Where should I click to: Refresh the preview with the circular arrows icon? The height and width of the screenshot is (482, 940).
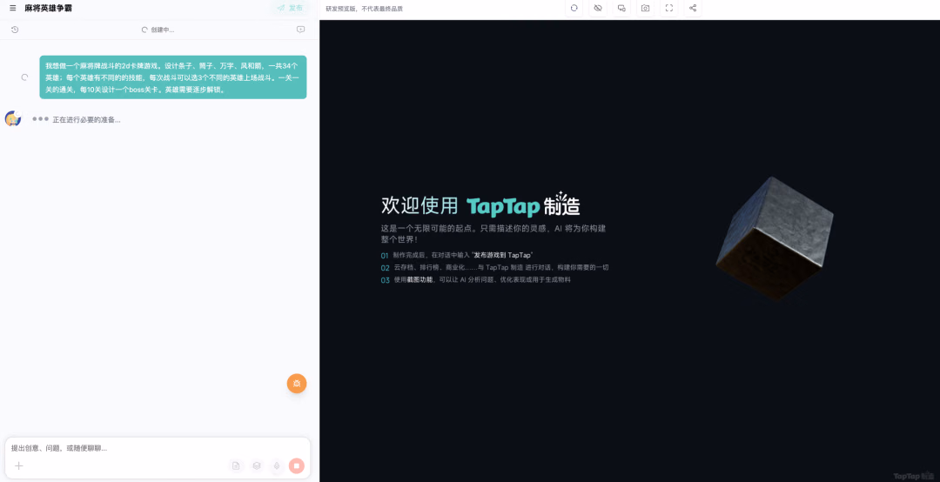[x=574, y=9]
